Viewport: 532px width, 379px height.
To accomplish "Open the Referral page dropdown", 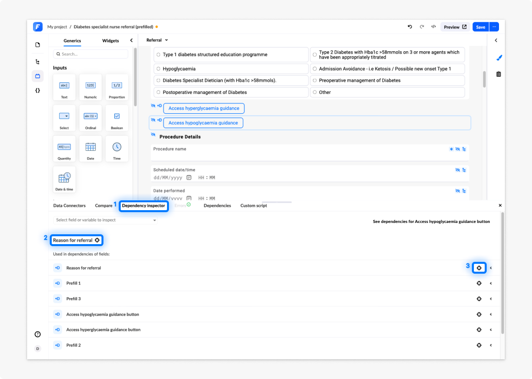I will tap(157, 40).
